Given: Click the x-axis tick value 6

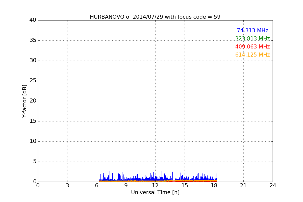Looking at the screenshot, I should 97,186.
